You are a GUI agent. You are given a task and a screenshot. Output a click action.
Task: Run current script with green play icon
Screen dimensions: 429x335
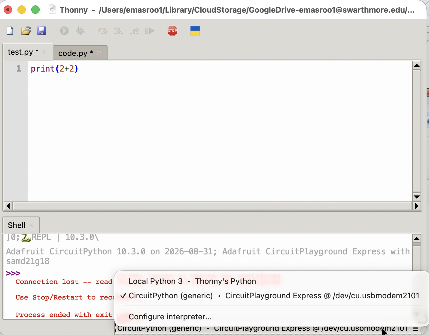[x=64, y=31]
